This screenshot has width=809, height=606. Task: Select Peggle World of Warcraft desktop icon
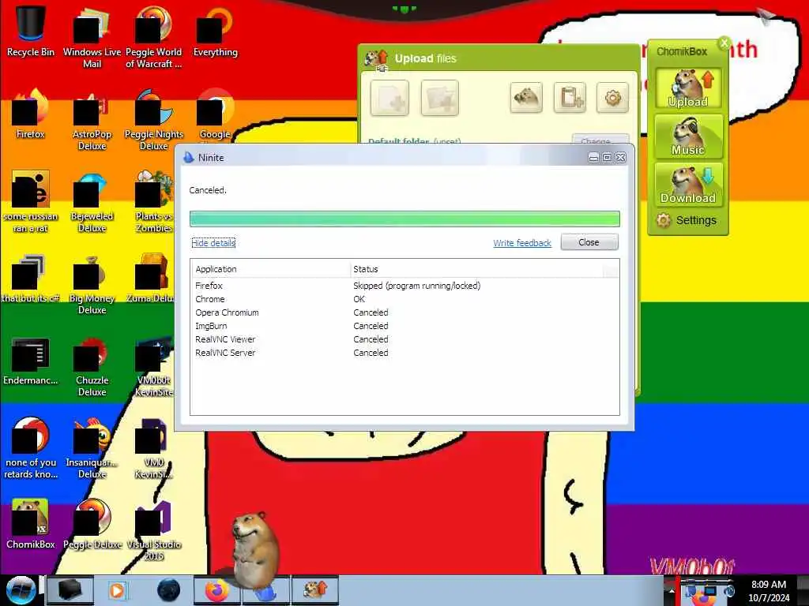(154, 36)
